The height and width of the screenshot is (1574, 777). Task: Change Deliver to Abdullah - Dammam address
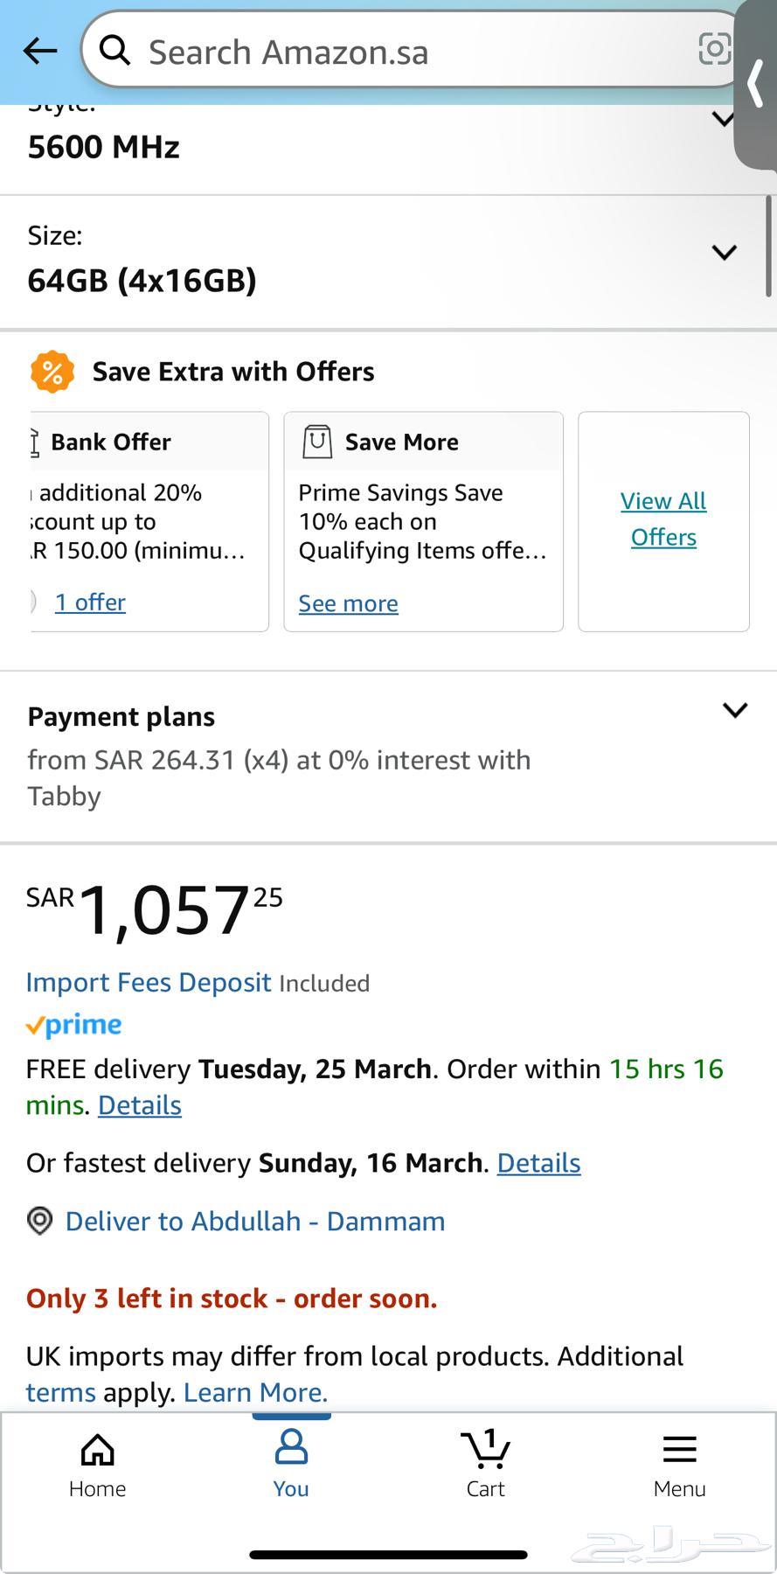point(254,1221)
